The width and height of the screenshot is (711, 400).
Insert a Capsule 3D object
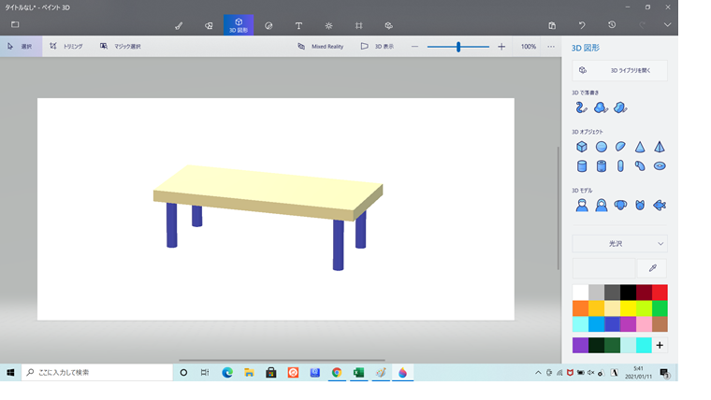point(620,166)
